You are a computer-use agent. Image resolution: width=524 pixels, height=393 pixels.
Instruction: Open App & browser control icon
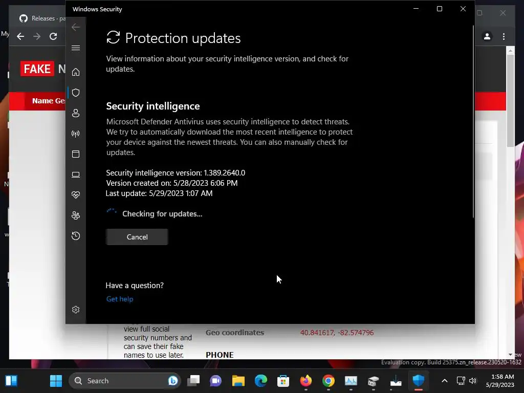point(76,154)
